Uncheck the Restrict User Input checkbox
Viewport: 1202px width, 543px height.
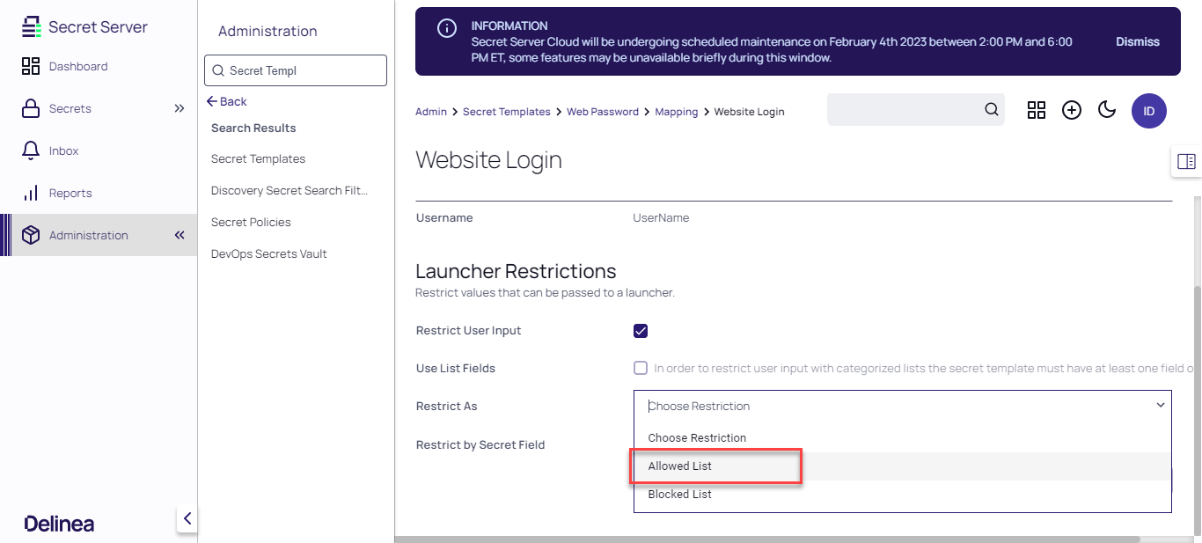click(641, 331)
